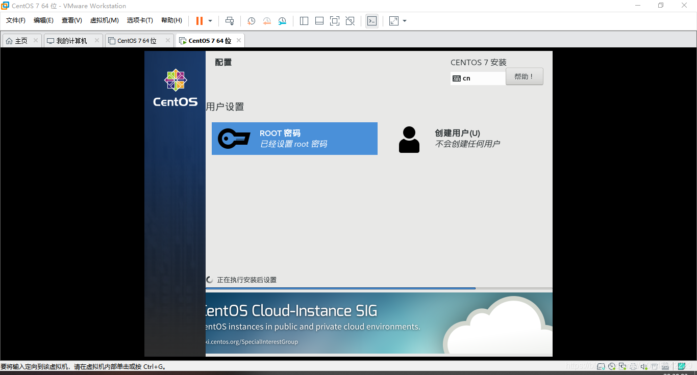Close the 我的计算机 tab
The height and width of the screenshot is (375, 697).
pyautogui.click(x=97, y=40)
